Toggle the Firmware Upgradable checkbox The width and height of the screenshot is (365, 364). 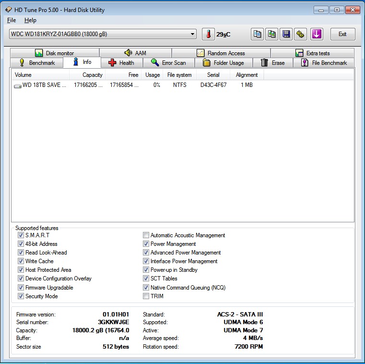click(x=21, y=287)
